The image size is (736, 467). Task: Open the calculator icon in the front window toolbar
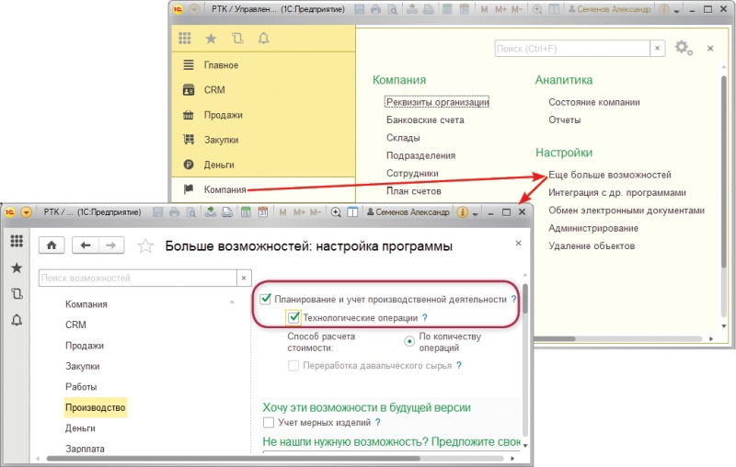coord(246,212)
